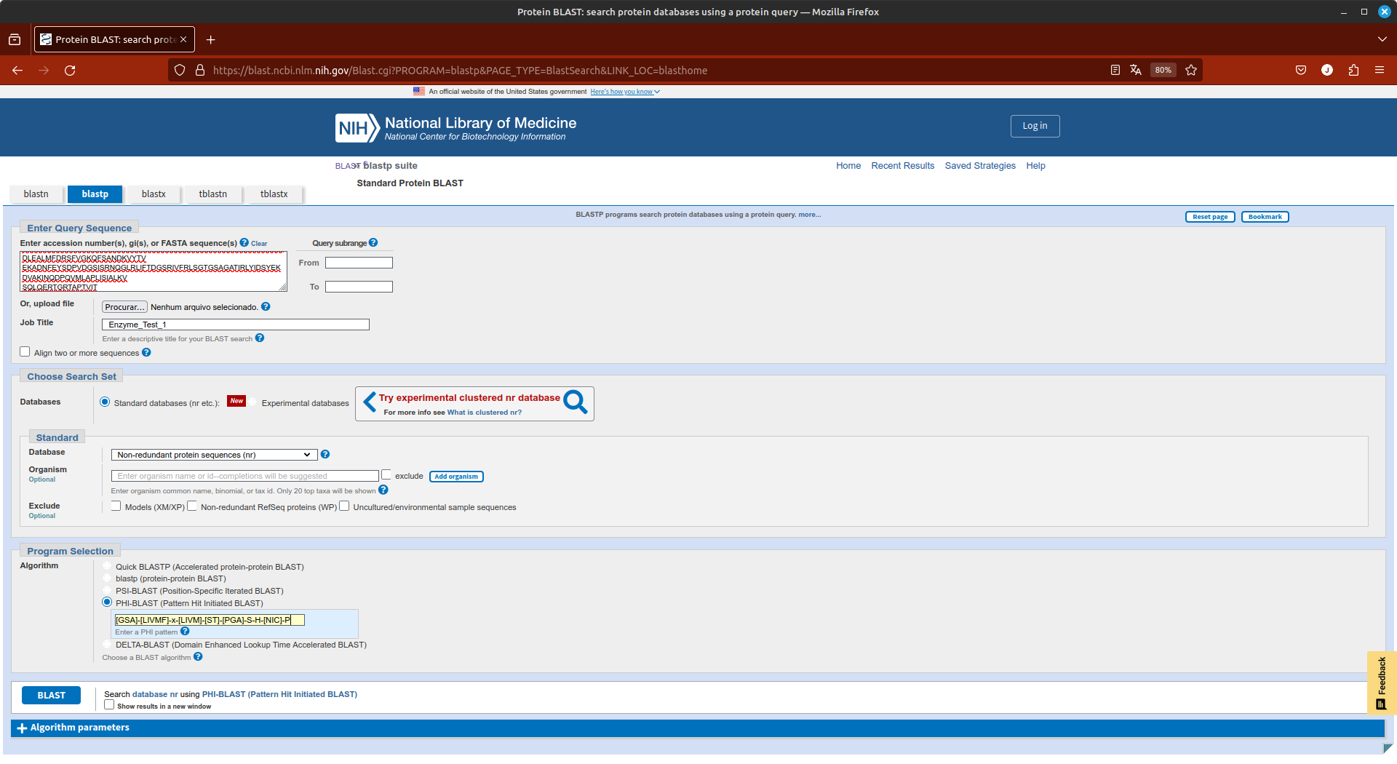Click the site lock icon in address bar
The width and height of the screenshot is (1397, 764).
[x=200, y=71]
